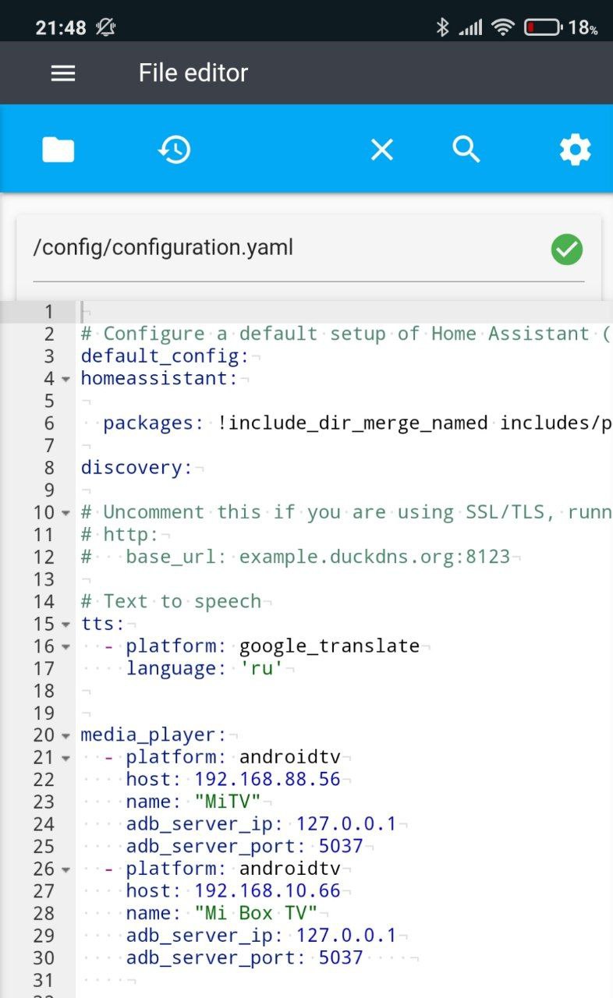Open editor settings gear icon
This screenshot has height=998, width=613.
pos(576,150)
